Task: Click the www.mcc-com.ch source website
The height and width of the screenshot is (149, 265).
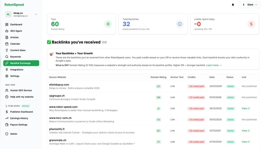Action: point(60,118)
